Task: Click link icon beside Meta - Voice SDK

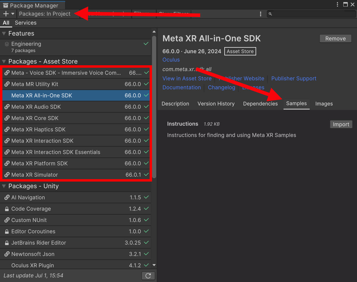Action: [7, 73]
